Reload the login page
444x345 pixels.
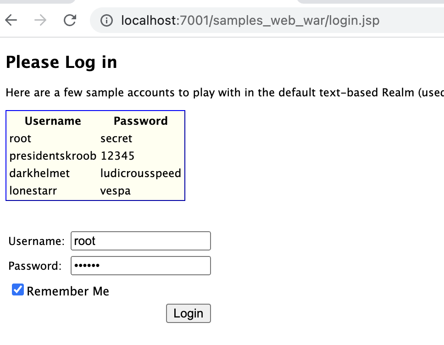(x=70, y=20)
